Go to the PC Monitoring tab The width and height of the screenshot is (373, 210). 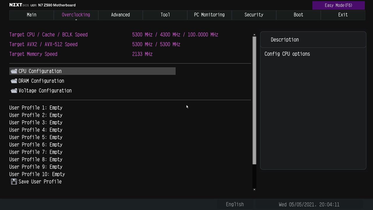pyautogui.click(x=210, y=15)
